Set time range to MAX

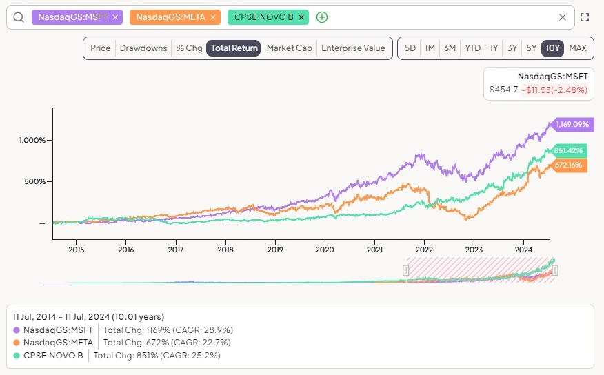[x=578, y=48]
